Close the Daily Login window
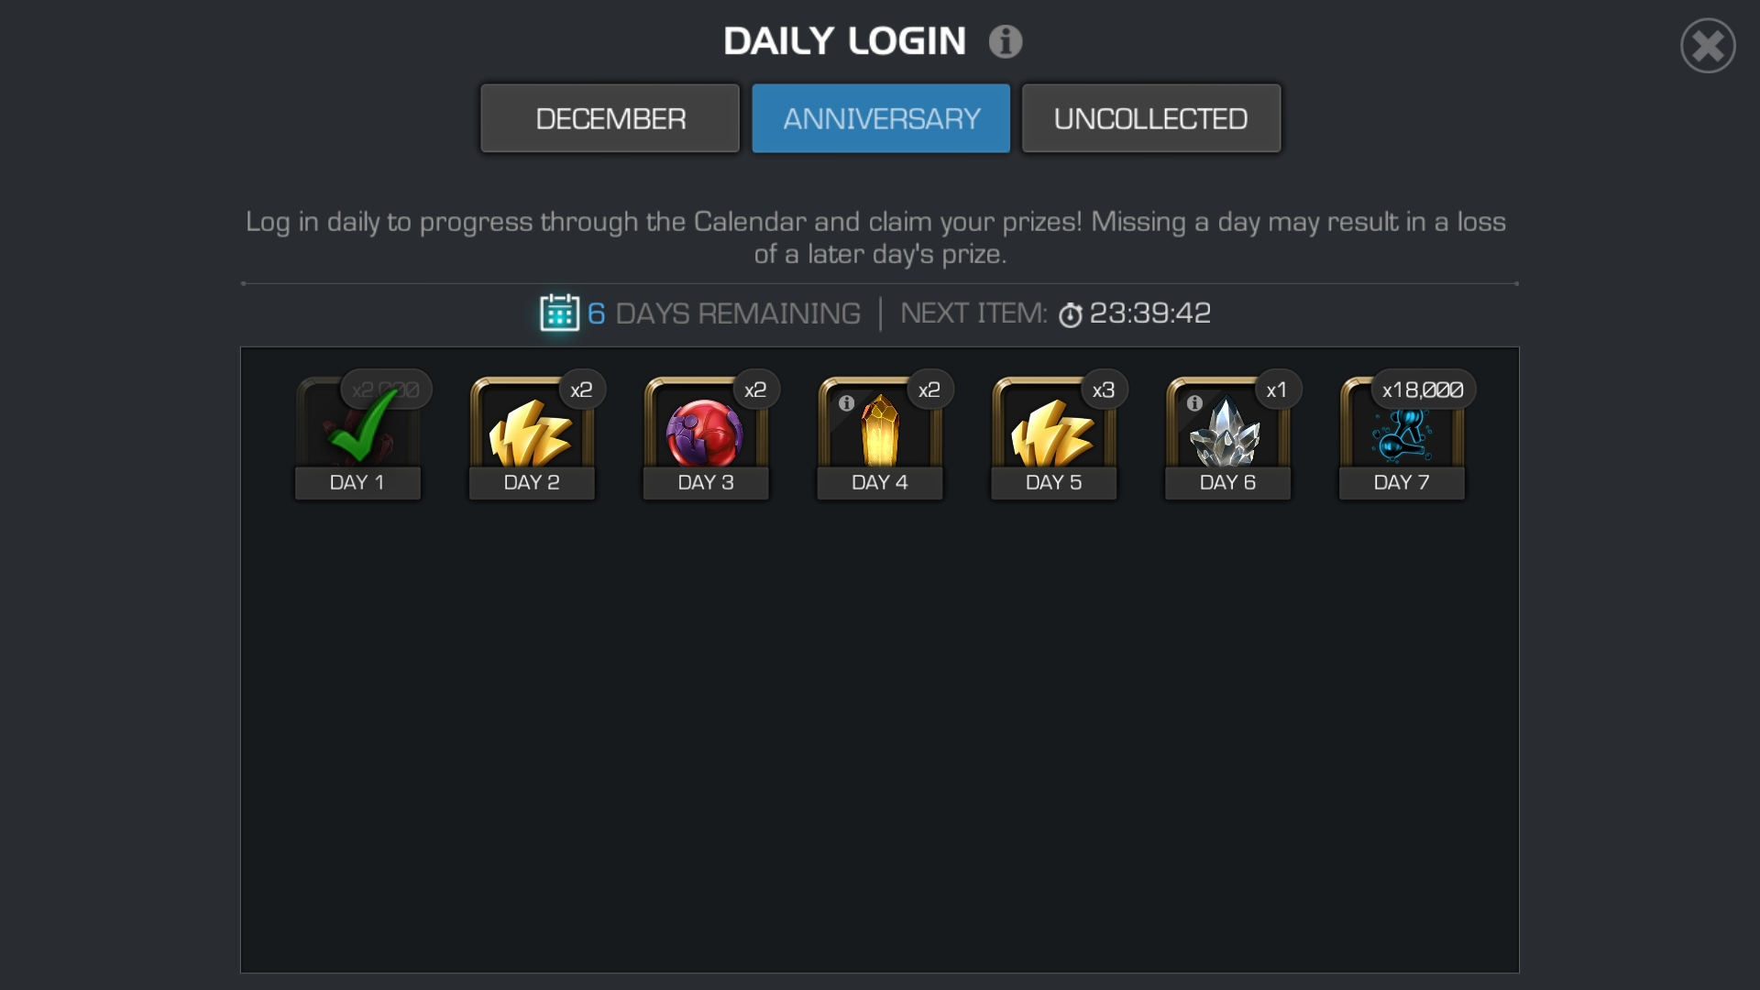The width and height of the screenshot is (1760, 990). [x=1708, y=46]
